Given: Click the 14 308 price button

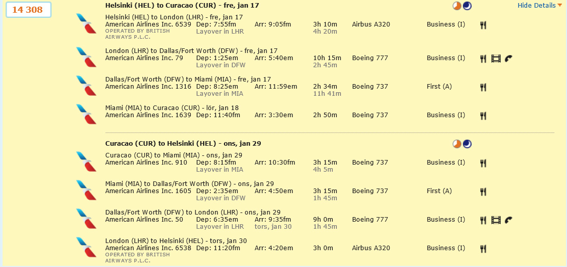Looking at the screenshot, I should (x=28, y=10).
